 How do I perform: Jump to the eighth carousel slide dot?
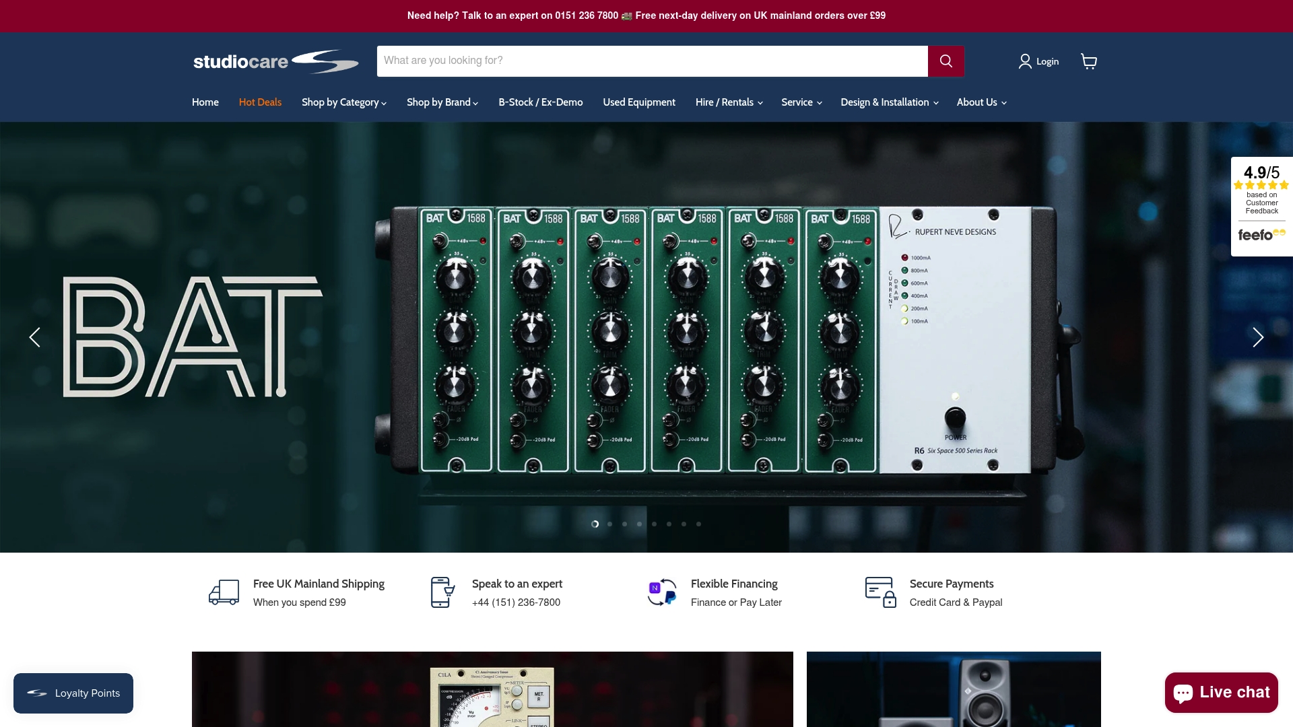698,524
